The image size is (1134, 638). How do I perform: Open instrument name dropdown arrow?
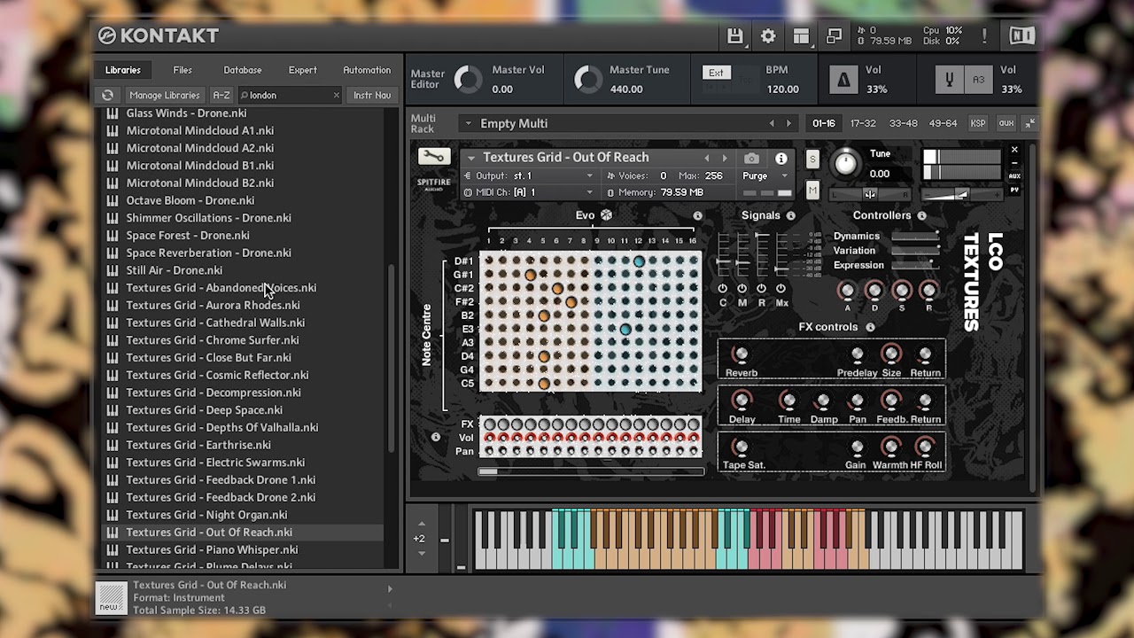tap(471, 158)
